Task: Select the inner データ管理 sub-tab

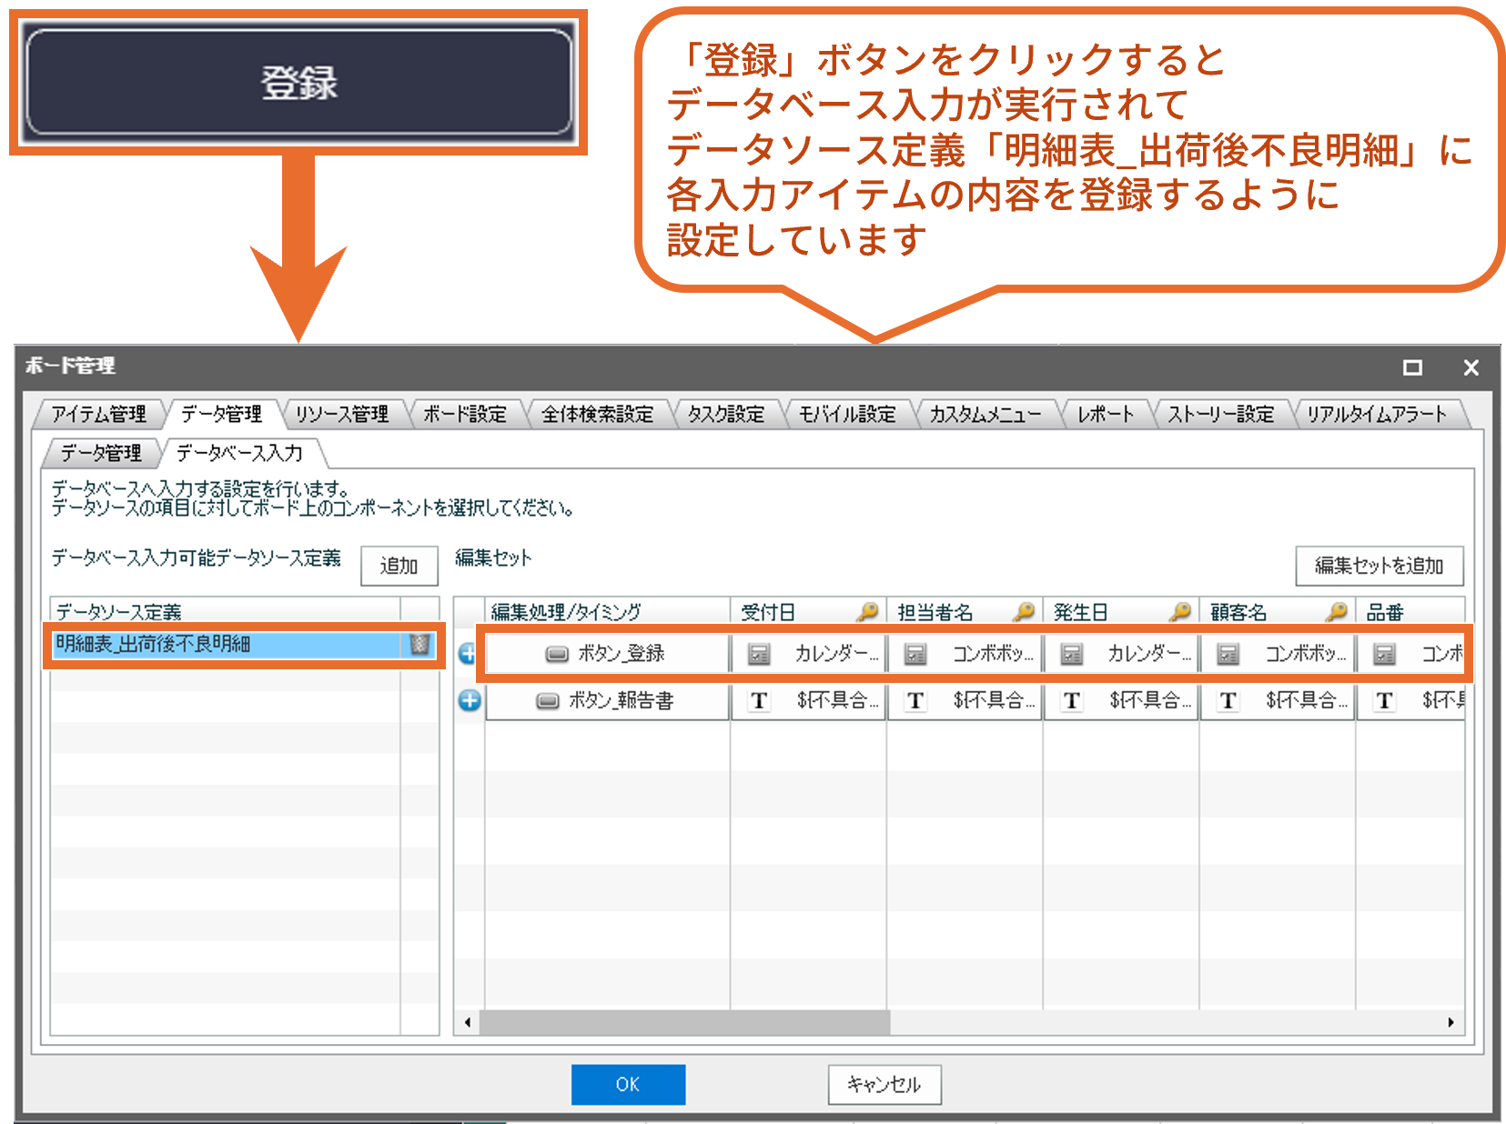Action: 101,453
